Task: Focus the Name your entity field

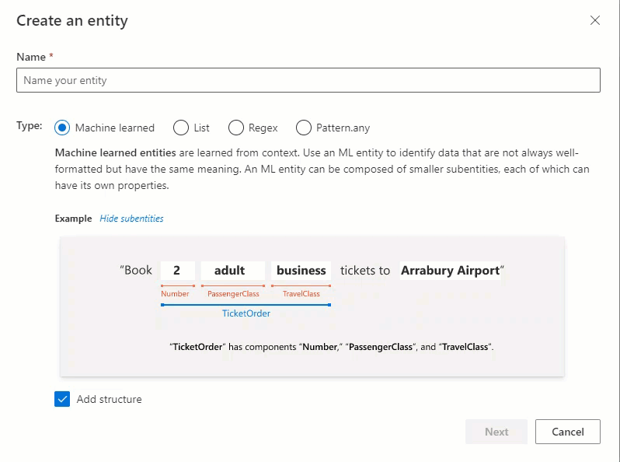Action: click(x=308, y=80)
